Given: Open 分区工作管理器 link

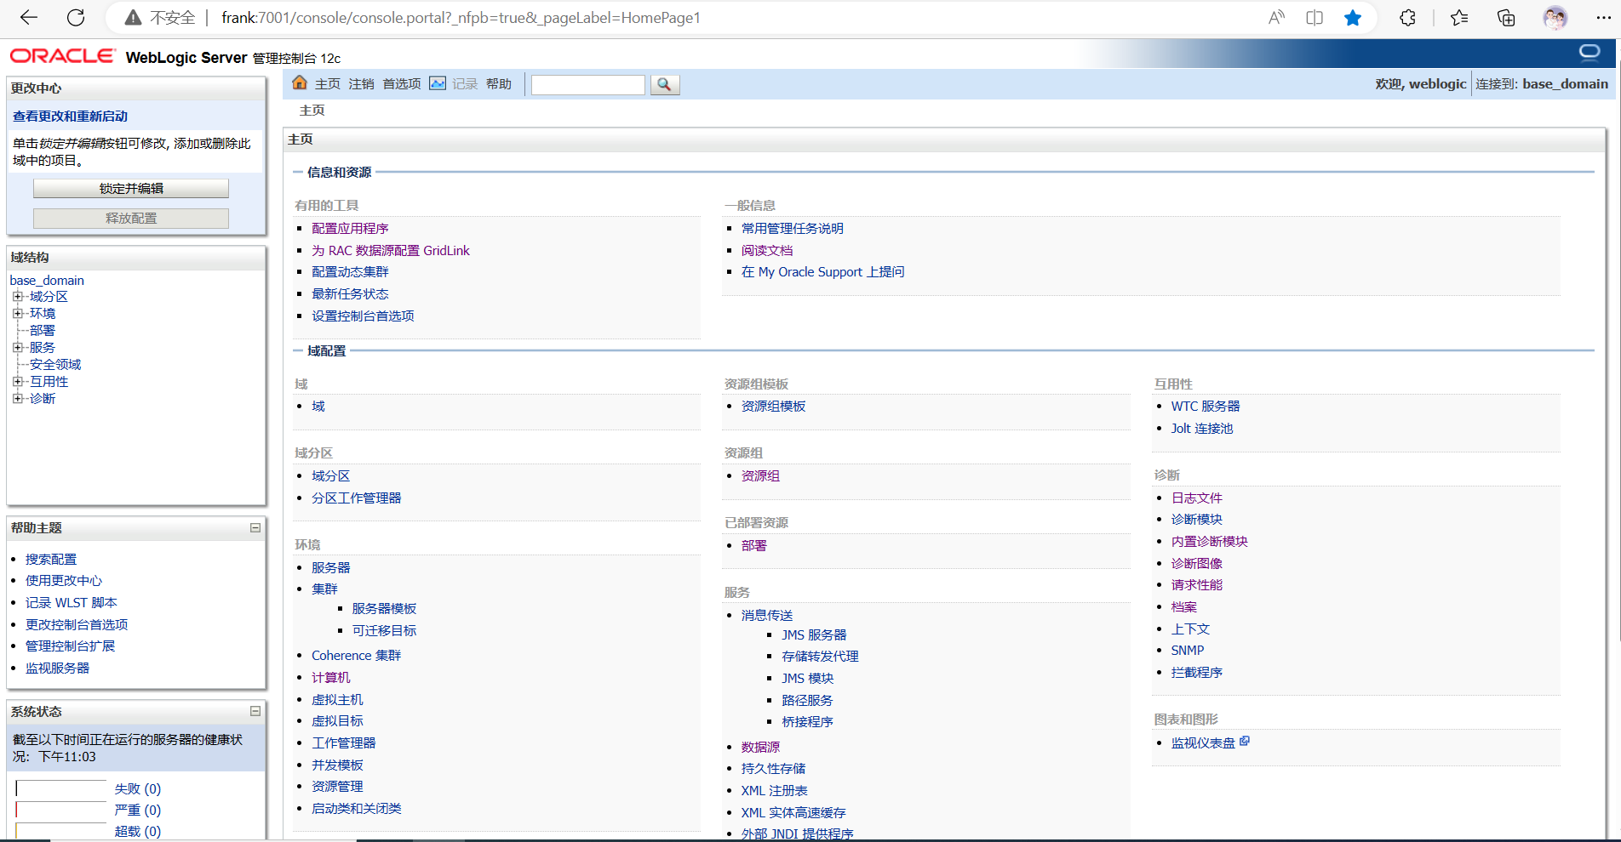Looking at the screenshot, I should click(357, 498).
